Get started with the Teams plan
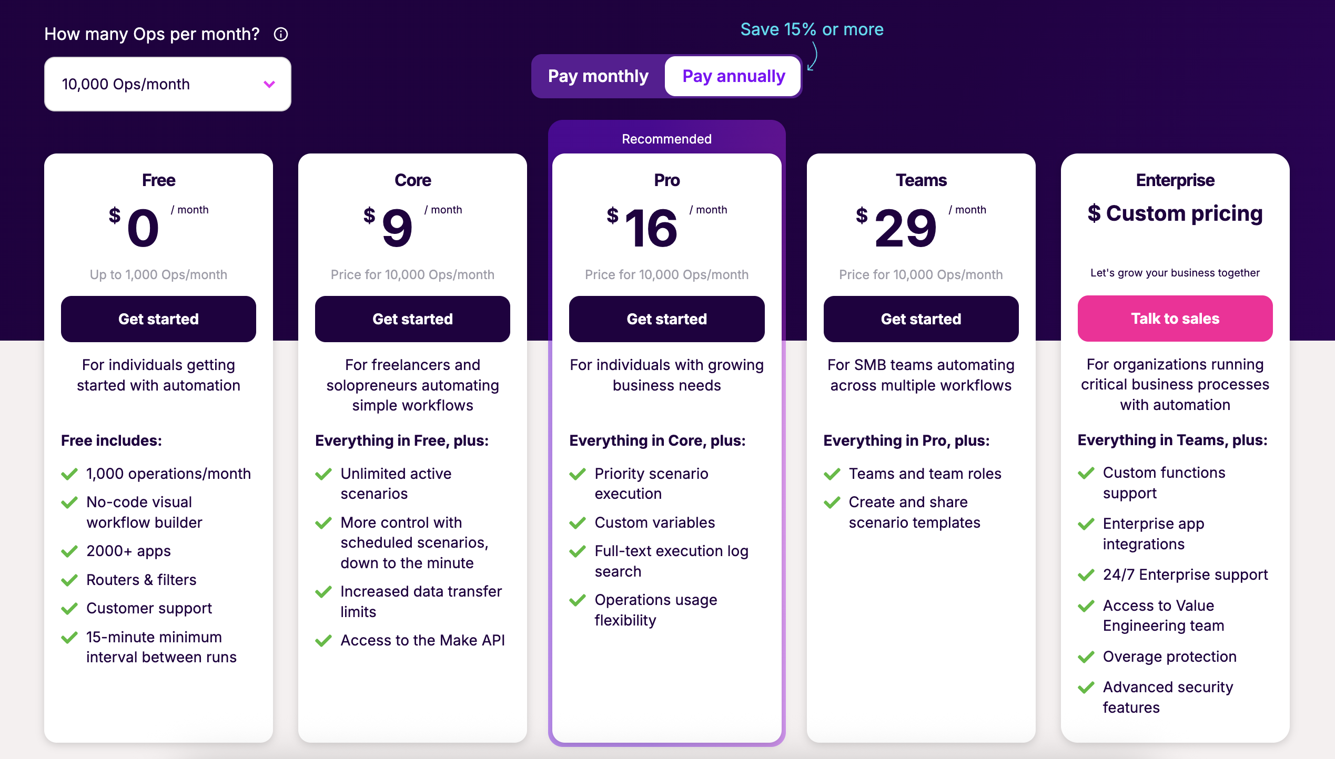The height and width of the screenshot is (759, 1335). 921,319
